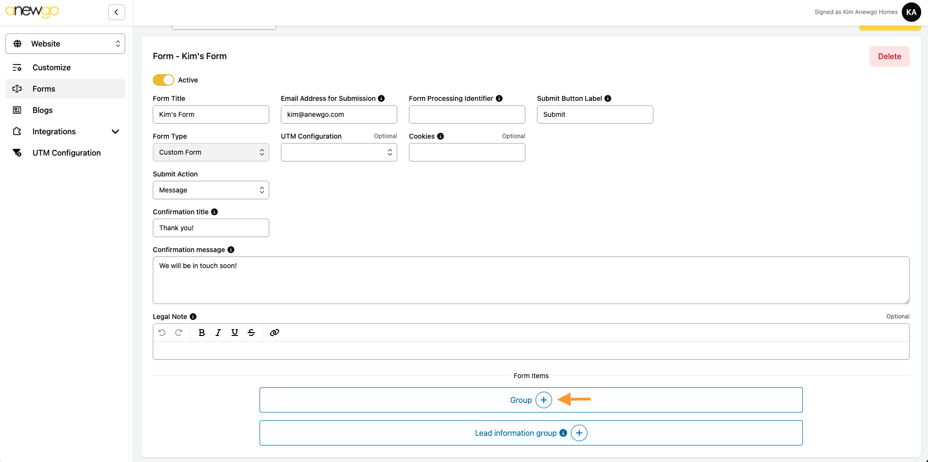
Task: Open the Form Type dropdown
Action: click(211, 152)
